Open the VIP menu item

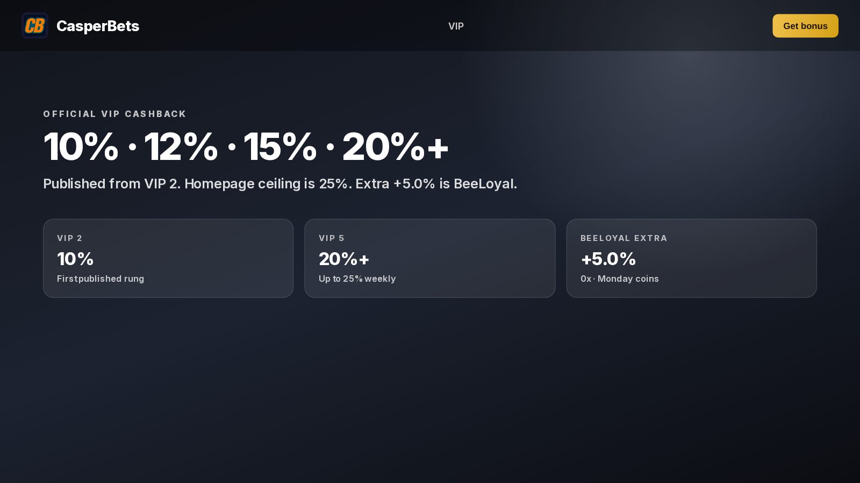(x=456, y=26)
